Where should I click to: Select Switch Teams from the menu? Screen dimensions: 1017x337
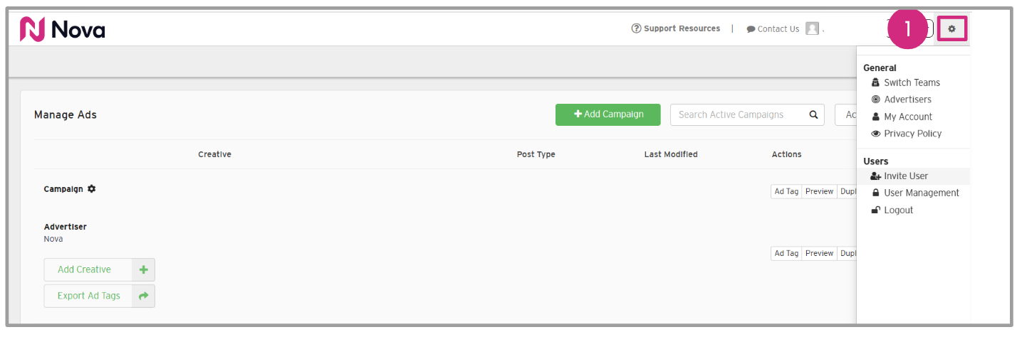pos(912,82)
